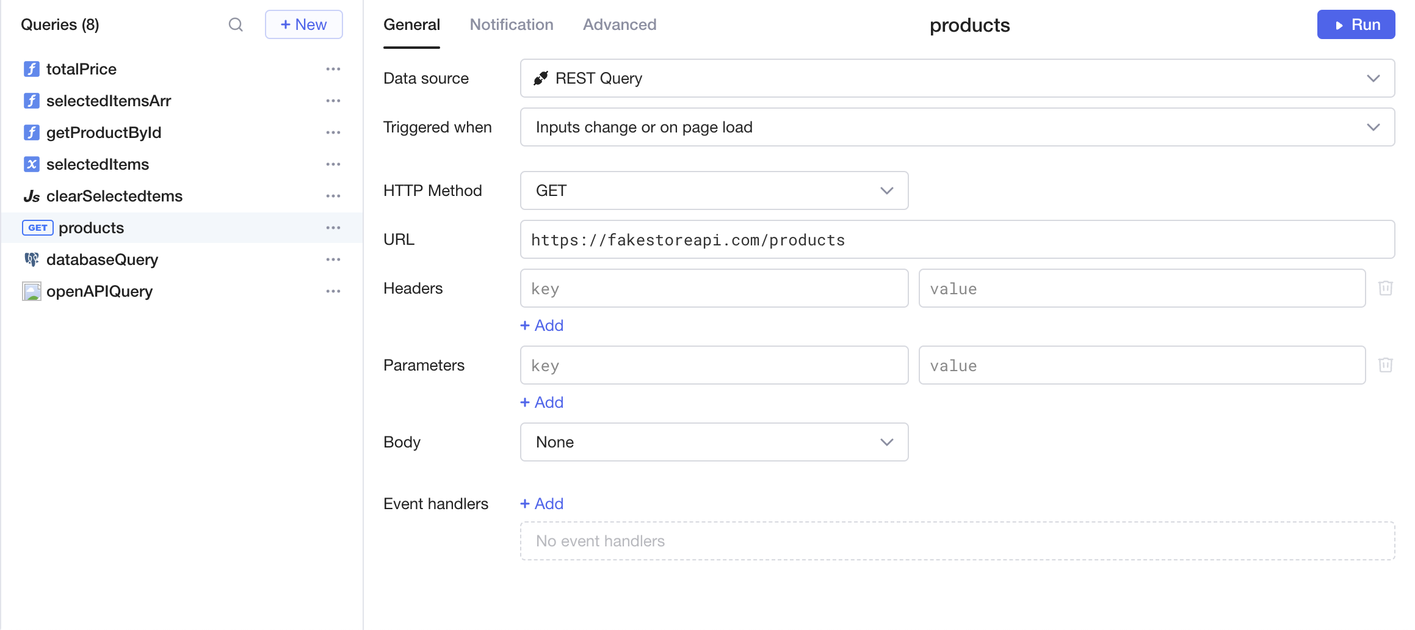The image size is (1415, 630).
Task: Select the getProductById query
Action: 104,132
